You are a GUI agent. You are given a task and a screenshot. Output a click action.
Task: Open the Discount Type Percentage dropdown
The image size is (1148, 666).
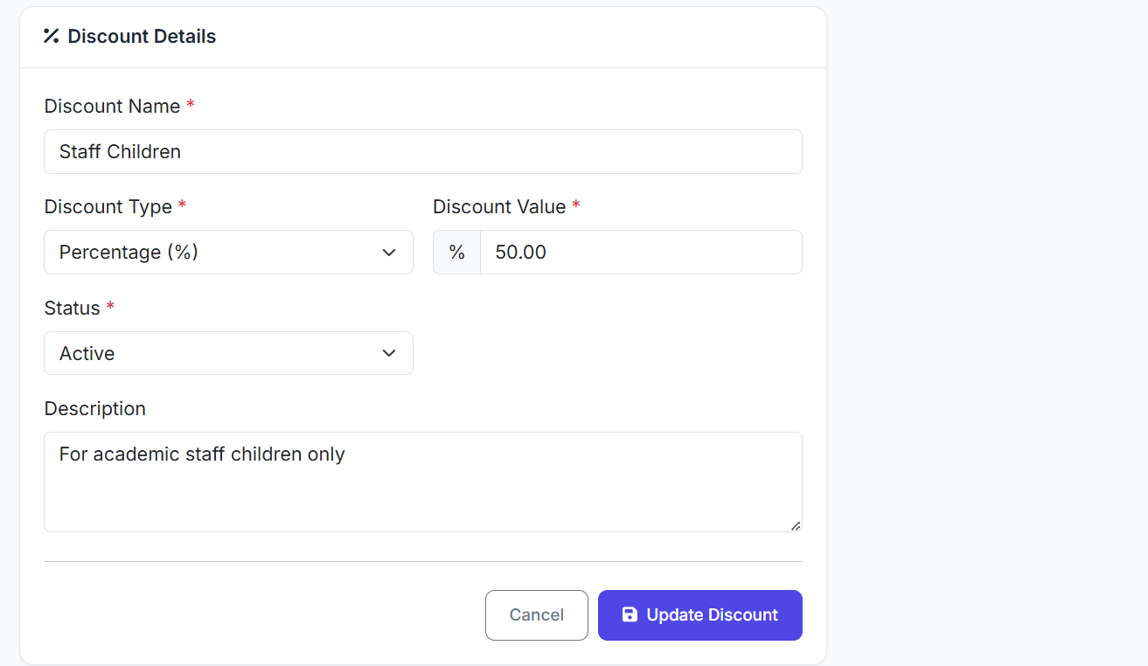pyautogui.click(x=227, y=253)
